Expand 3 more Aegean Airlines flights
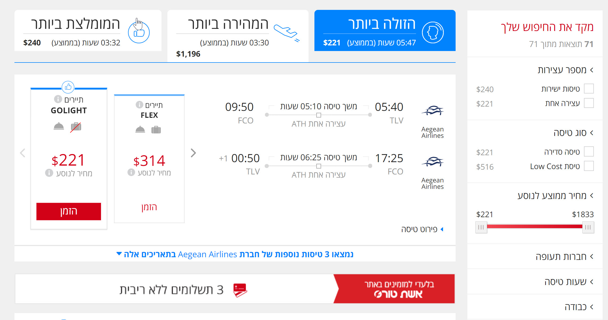Viewport: 608px width, 320px height. pyautogui.click(x=235, y=254)
